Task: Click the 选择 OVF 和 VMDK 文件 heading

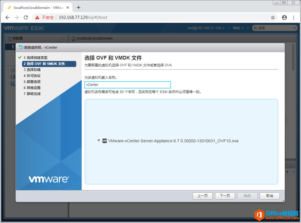Action: tap(113, 58)
